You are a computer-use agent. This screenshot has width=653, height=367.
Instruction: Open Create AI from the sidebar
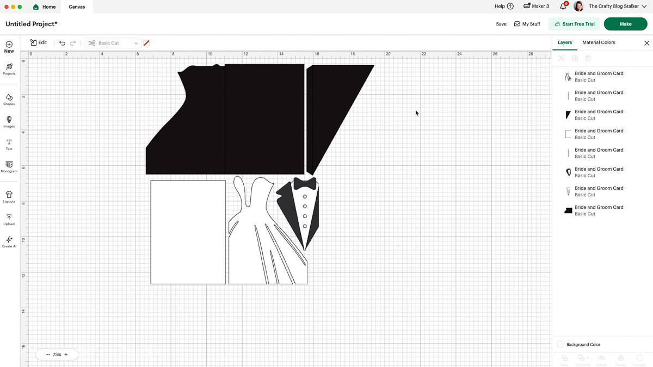pyautogui.click(x=9, y=242)
